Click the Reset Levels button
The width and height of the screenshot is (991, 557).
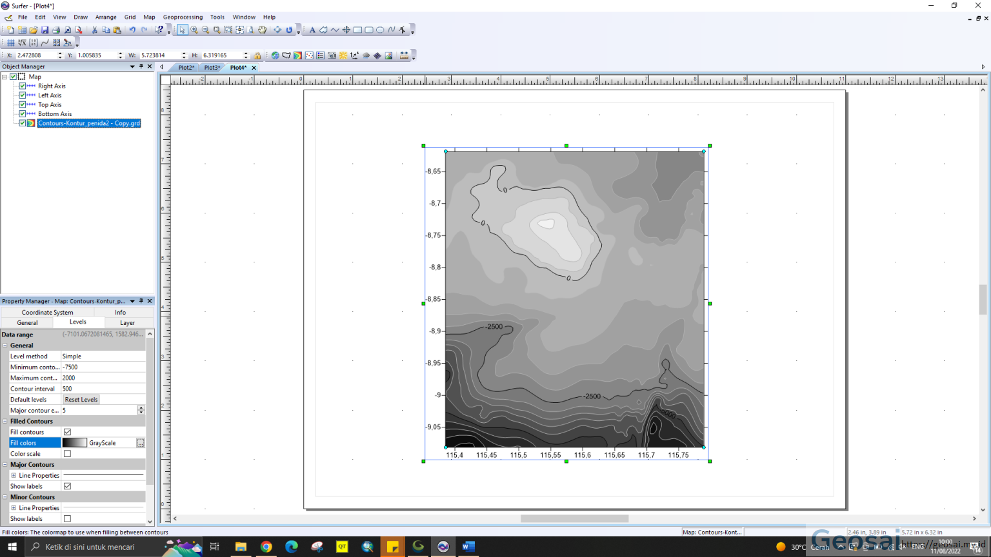coord(81,399)
